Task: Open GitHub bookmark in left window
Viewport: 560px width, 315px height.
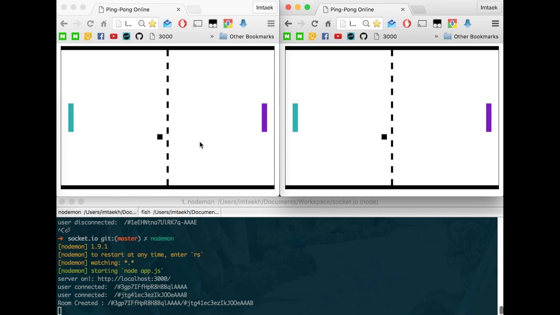Action: tap(139, 36)
